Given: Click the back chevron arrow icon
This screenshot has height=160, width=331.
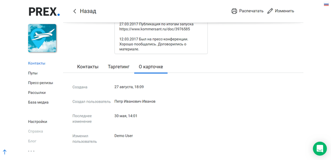Looking at the screenshot, I should [75, 11].
